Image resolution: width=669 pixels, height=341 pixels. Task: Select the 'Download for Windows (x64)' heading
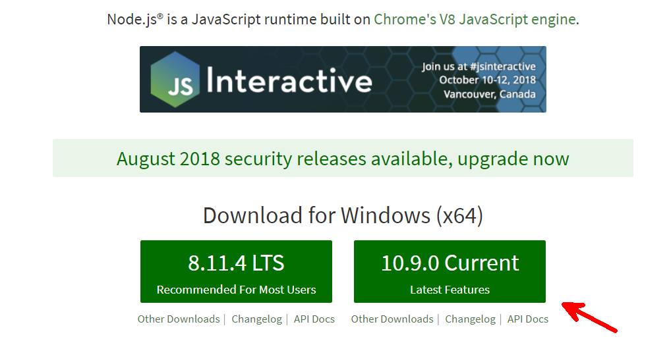[x=343, y=215]
